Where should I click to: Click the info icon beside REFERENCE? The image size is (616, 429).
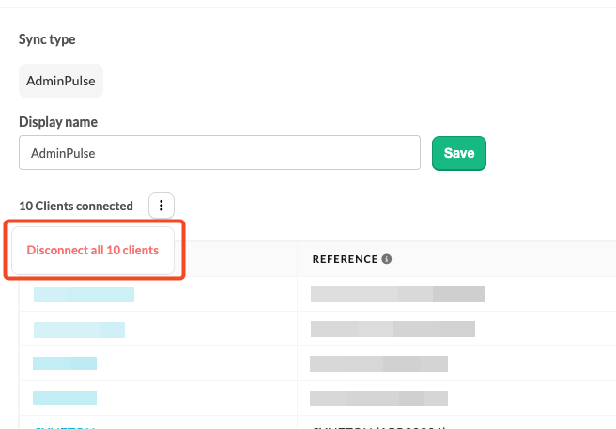387,259
